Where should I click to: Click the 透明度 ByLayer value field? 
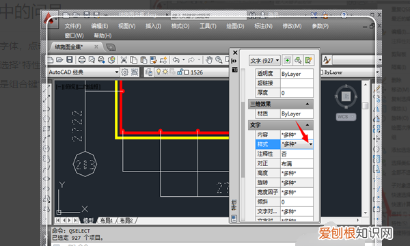297,74
